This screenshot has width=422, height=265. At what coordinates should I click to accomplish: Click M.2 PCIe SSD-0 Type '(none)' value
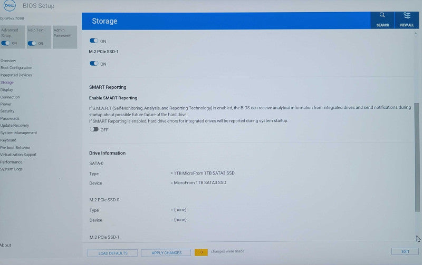[179, 210]
